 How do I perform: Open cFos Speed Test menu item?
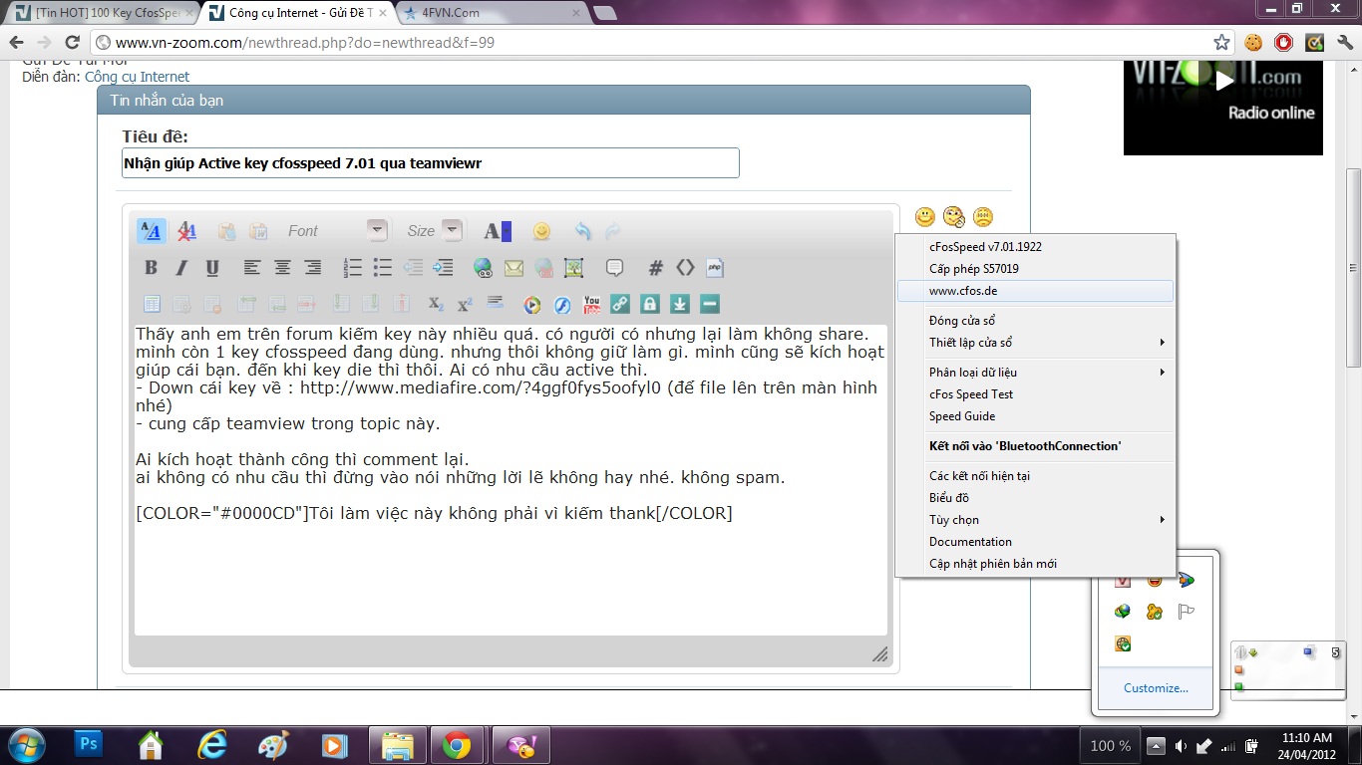(1035, 394)
